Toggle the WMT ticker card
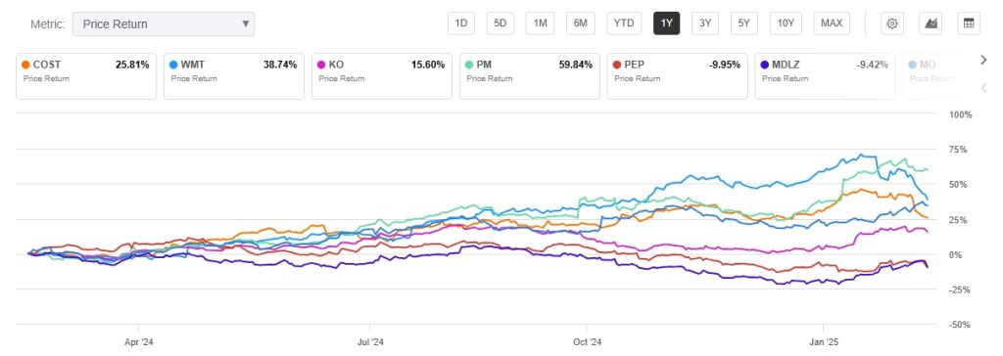Screen dimensions: 1003x356 coord(234,76)
